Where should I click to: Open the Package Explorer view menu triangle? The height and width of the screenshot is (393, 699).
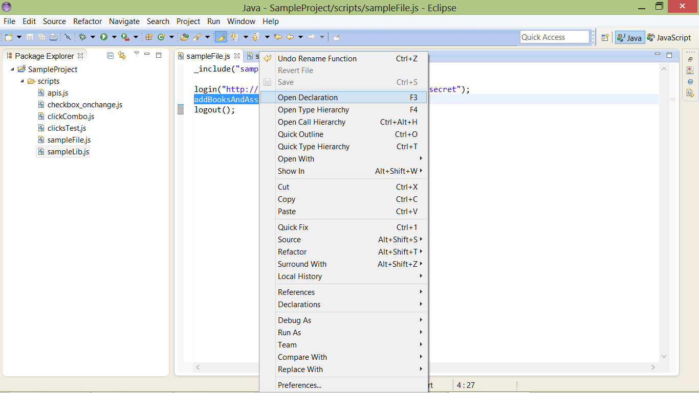[x=136, y=53]
